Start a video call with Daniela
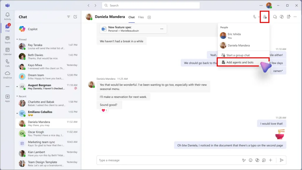Screen dimensions: 302x170 [x=254, y=17]
